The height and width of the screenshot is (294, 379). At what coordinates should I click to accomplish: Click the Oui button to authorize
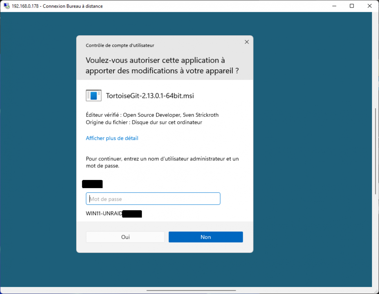point(125,237)
